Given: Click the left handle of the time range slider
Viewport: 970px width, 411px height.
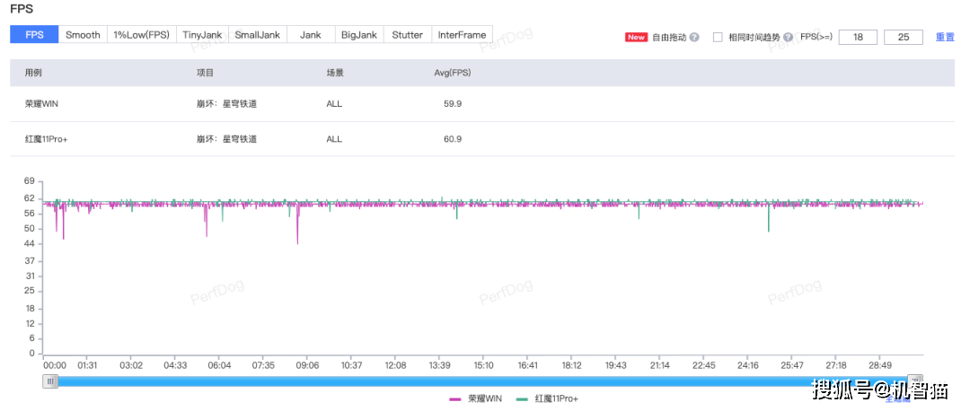Looking at the screenshot, I should coord(51,381).
